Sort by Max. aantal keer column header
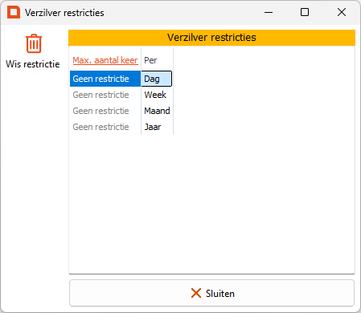 tap(105, 60)
